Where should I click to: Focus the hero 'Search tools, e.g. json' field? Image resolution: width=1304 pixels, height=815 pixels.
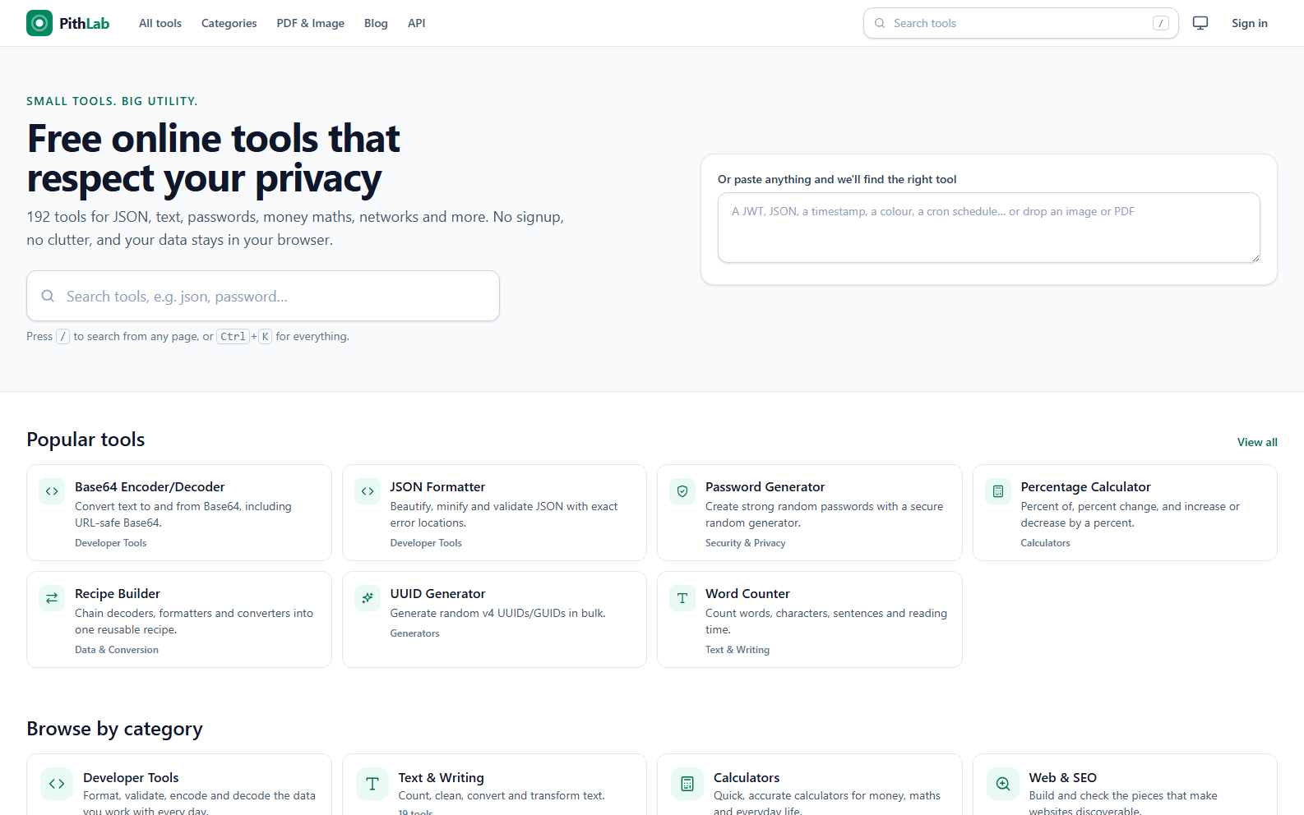click(263, 296)
